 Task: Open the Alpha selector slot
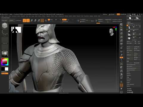coord(5,40)
